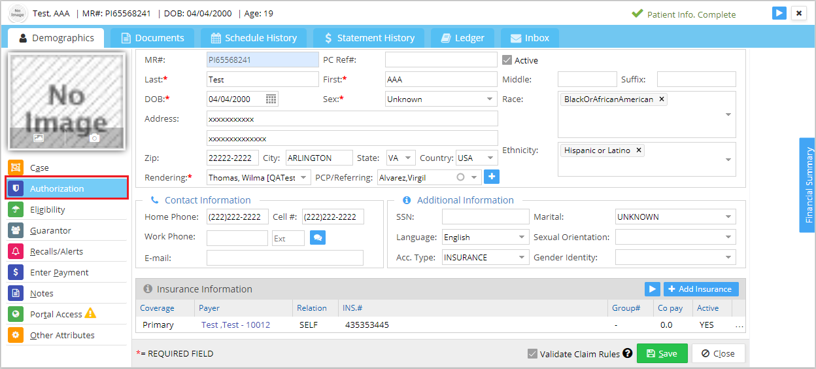Switch to the Inbox tab
816x369 pixels.
[x=530, y=38]
